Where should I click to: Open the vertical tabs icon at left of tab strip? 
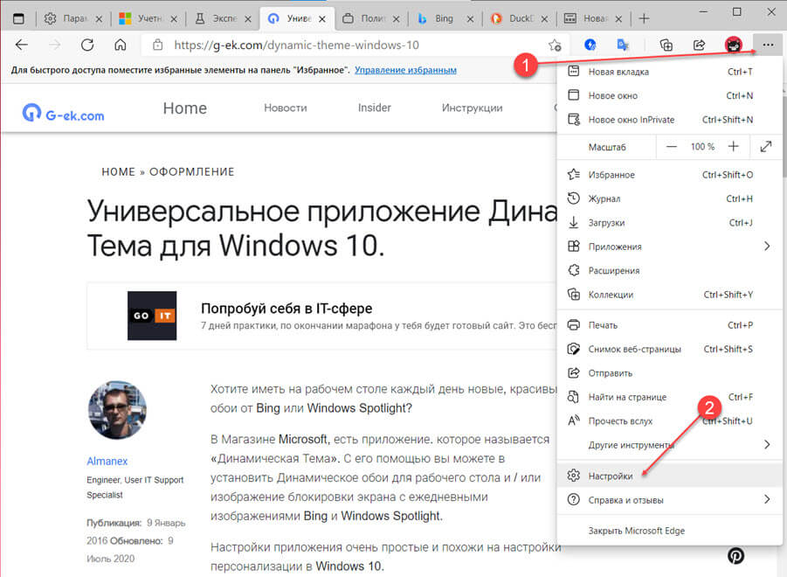point(18,19)
